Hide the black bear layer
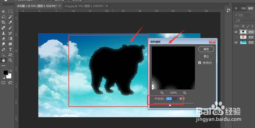 coord(236,32)
